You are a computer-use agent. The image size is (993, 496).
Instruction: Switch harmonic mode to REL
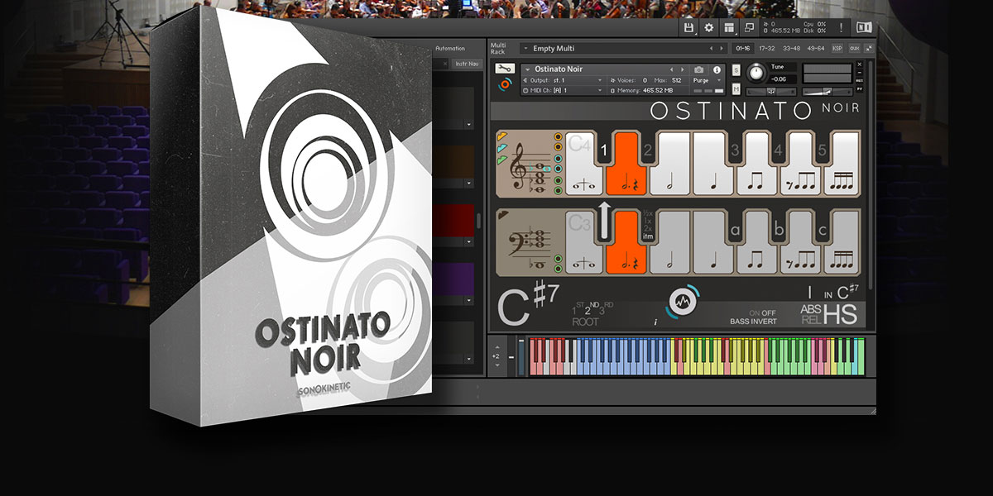(811, 320)
